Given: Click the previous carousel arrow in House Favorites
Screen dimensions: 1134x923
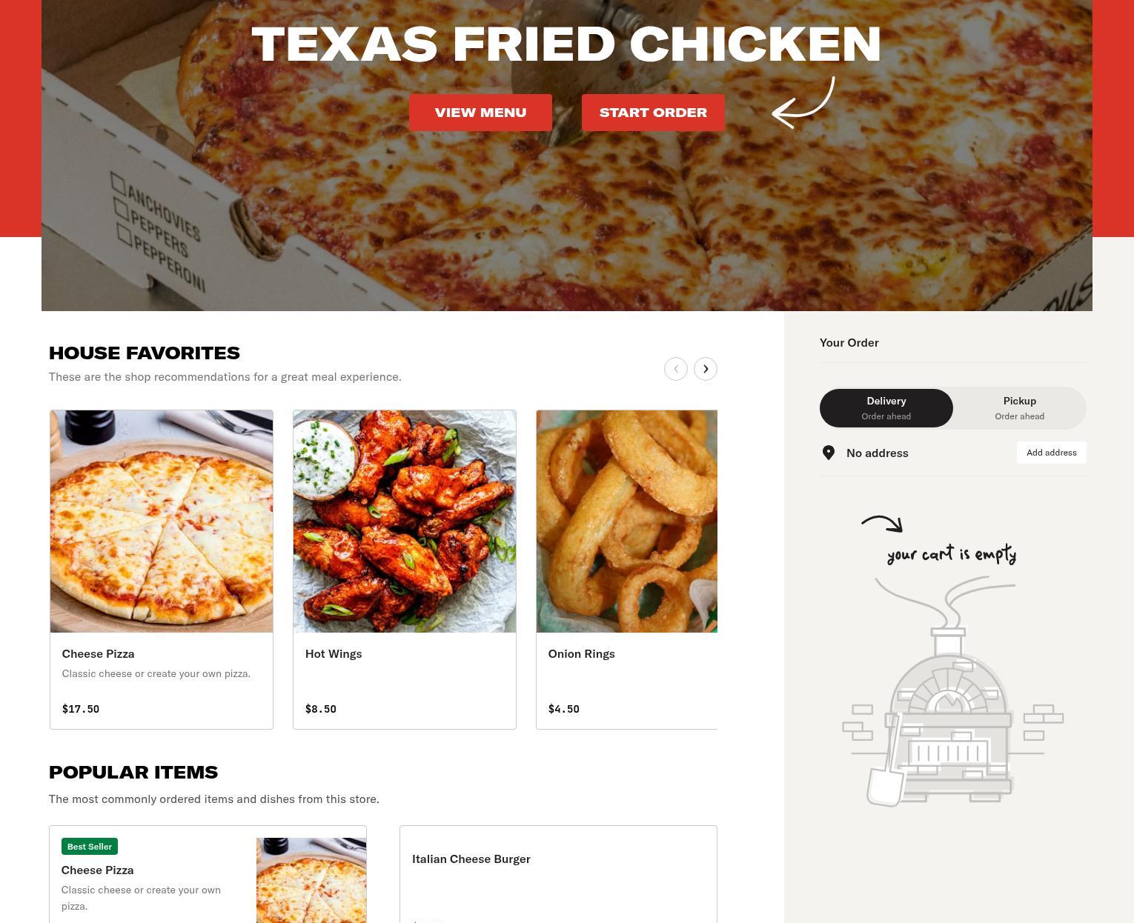Looking at the screenshot, I should 675,369.
